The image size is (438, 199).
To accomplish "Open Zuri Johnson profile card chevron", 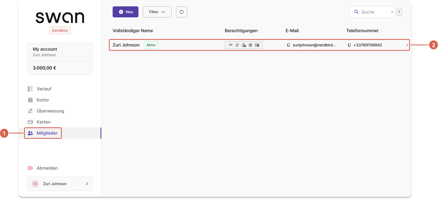I will click(x=87, y=184).
